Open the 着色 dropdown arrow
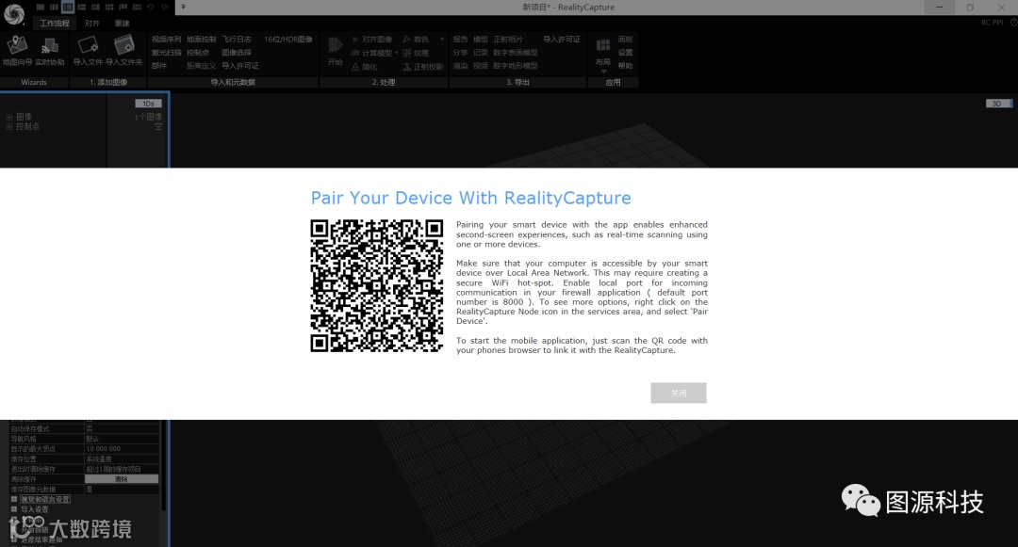Image resolution: width=1018 pixels, height=547 pixels. coord(442,40)
